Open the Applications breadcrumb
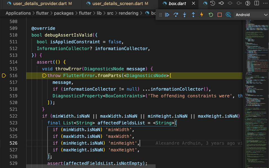This screenshot has height=168, width=269. click(18, 13)
